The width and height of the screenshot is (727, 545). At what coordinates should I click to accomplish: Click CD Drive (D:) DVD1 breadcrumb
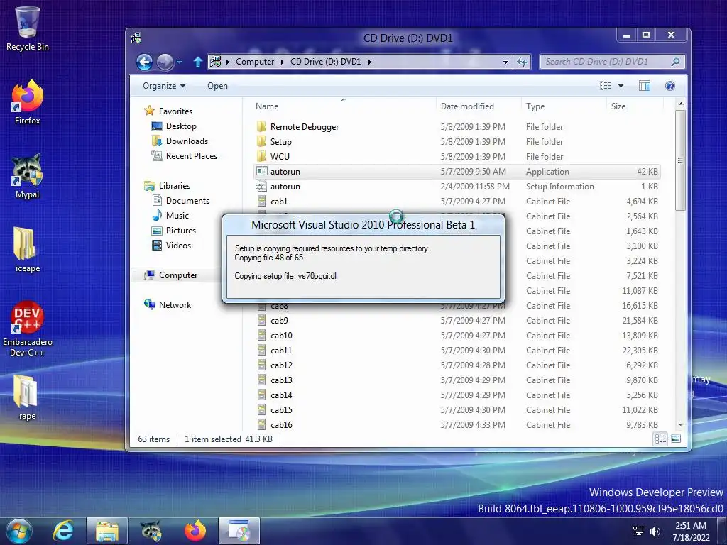325,62
